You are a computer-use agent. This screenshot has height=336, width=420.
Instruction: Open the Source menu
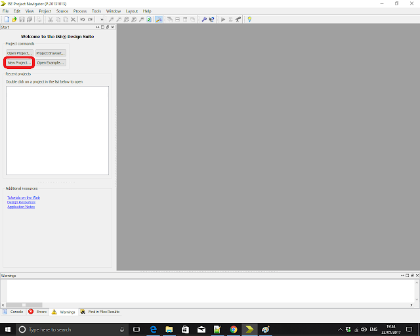62,11
